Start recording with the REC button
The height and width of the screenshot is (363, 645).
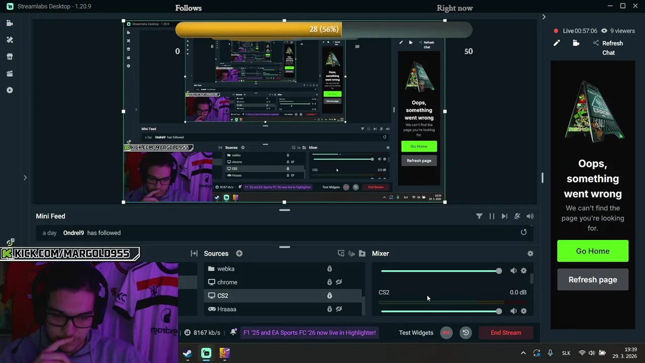446,333
